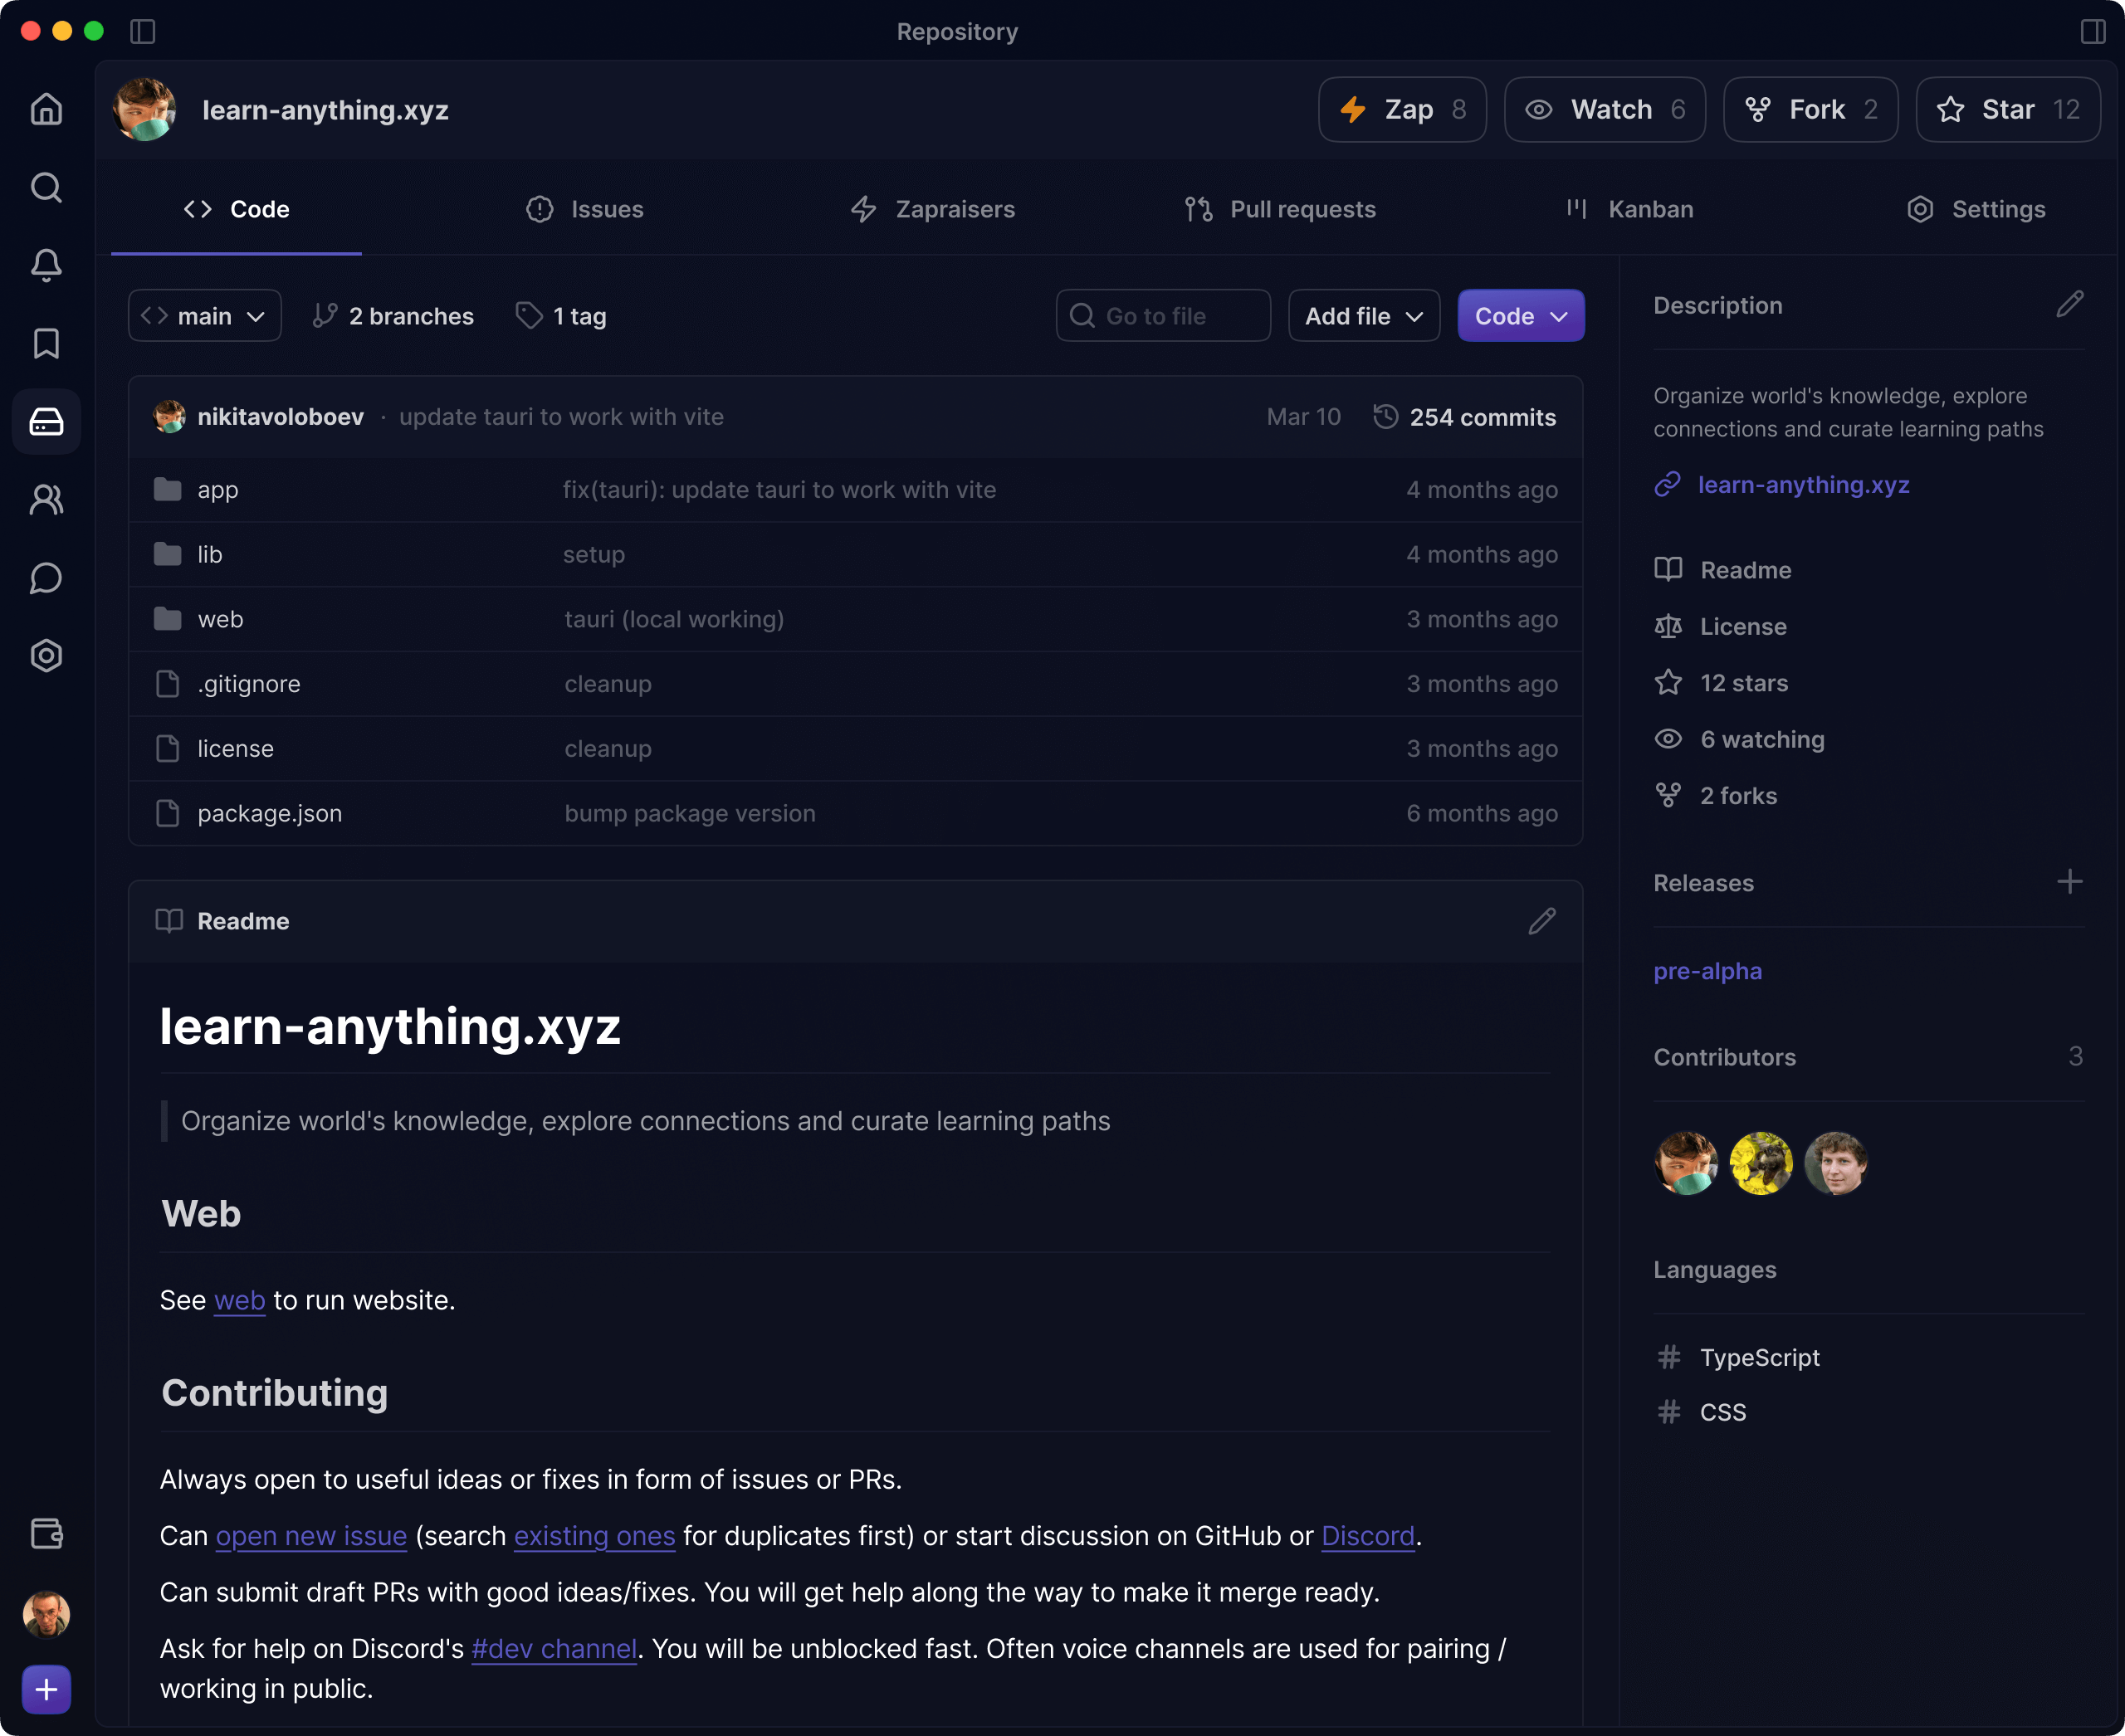The image size is (2125, 1736).
Task: View the 1 tag link
Action: [x=560, y=316]
